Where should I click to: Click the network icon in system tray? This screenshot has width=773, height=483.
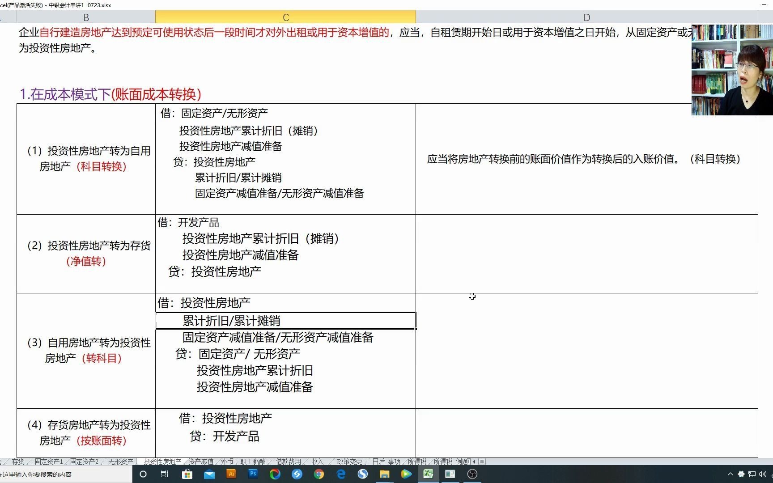click(752, 474)
